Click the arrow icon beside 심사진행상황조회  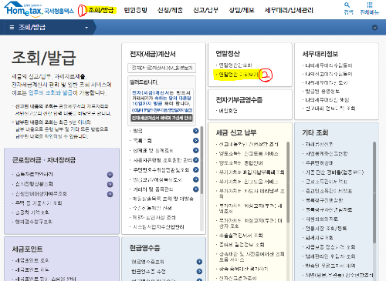110,185
